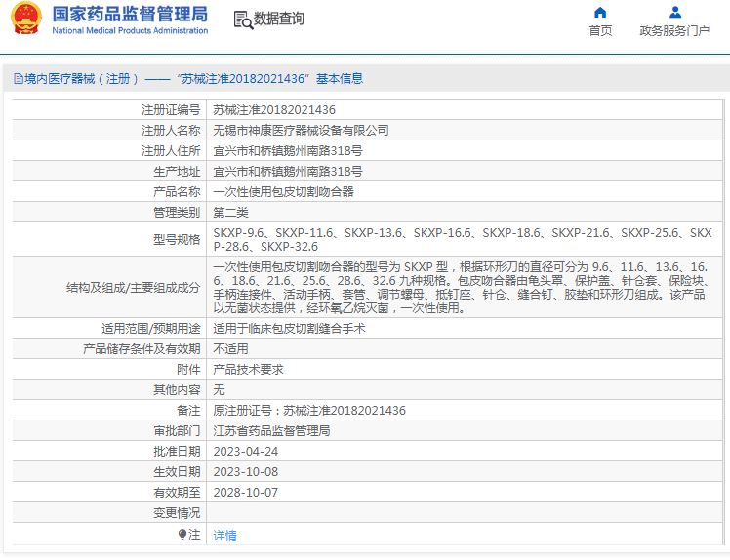Click the 数据查询 text label
Image resolution: width=730 pixels, height=560 pixels.
[278, 20]
